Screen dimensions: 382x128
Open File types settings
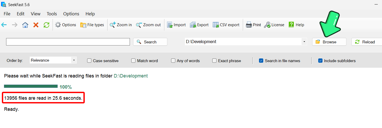click(92, 25)
